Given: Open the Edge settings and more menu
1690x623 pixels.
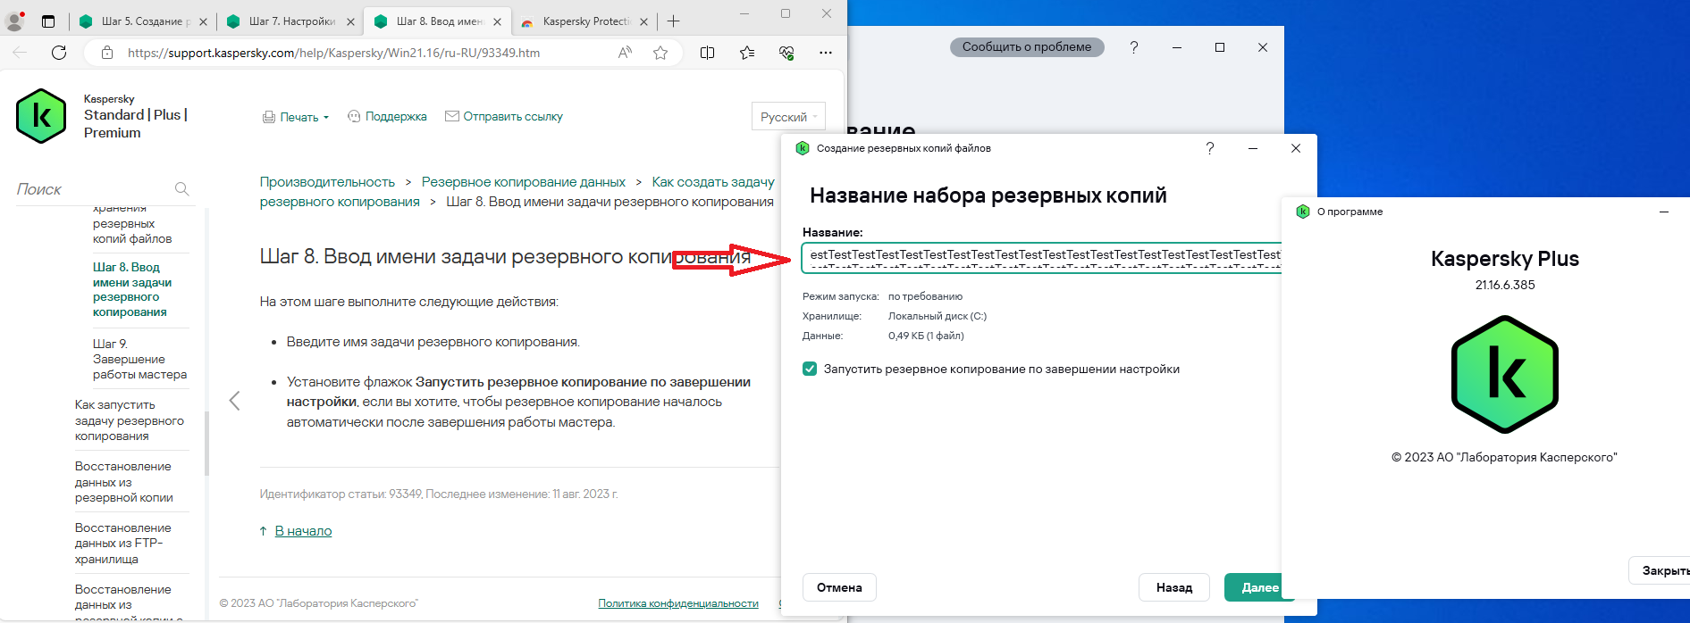Looking at the screenshot, I should pyautogui.click(x=826, y=53).
